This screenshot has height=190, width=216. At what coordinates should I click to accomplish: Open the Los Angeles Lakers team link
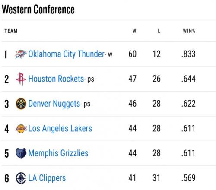tap(60, 129)
